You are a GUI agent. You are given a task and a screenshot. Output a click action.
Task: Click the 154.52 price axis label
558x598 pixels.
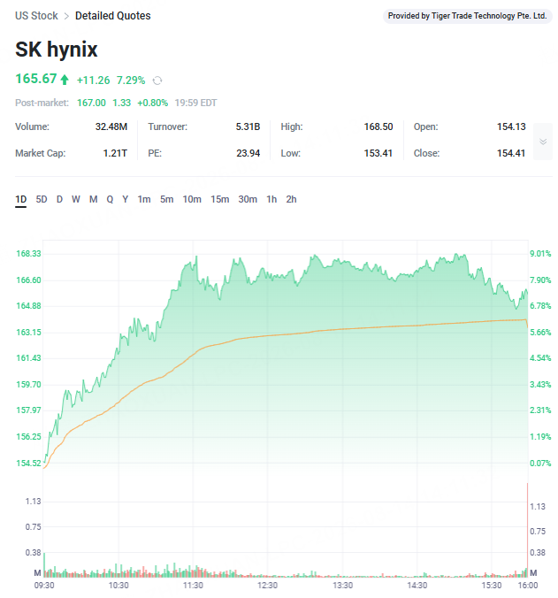(28, 464)
